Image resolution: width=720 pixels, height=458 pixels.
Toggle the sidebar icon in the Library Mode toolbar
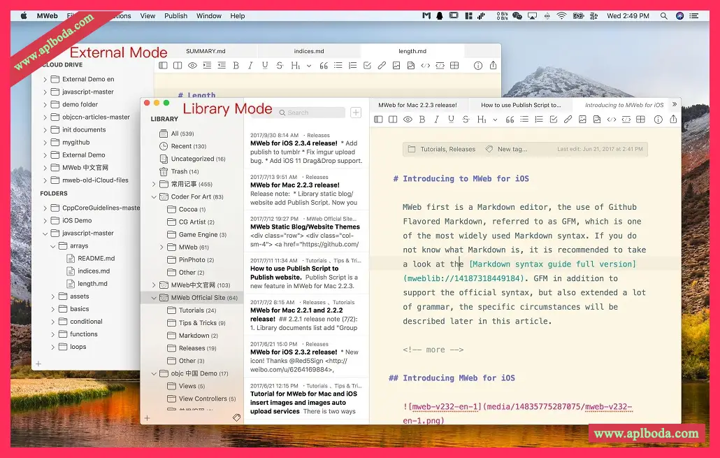pos(377,120)
